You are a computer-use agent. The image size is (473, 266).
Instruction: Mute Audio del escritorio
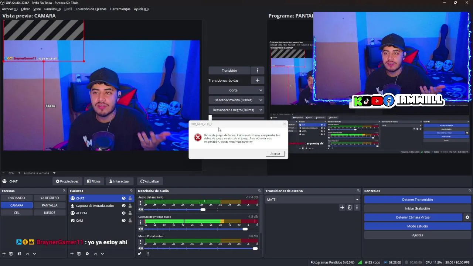[x=140, y=209]
